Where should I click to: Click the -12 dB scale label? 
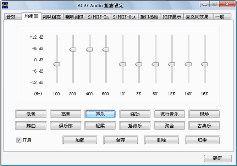click(37, 82)
